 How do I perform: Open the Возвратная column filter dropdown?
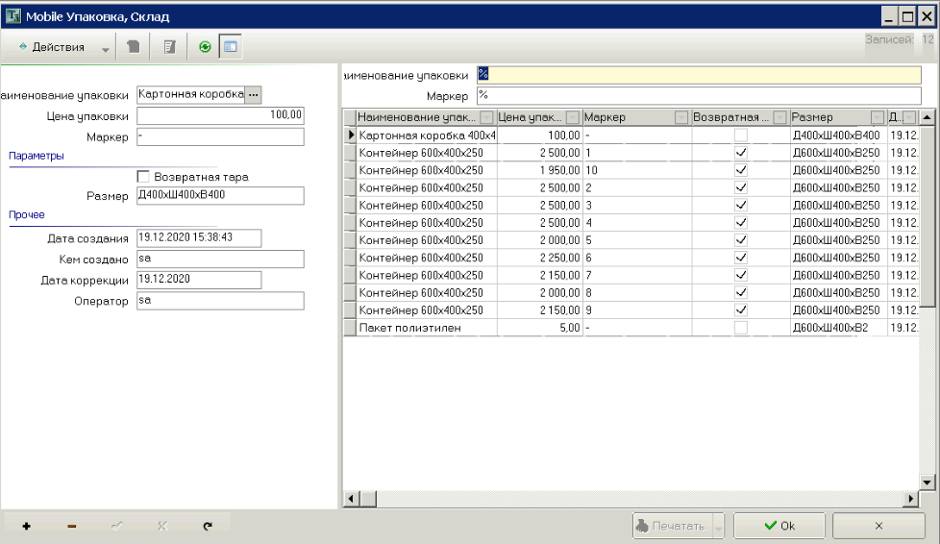(x=779, y=117)
